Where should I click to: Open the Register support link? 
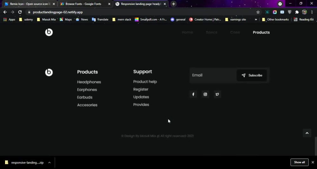click(x=141, y=89)
